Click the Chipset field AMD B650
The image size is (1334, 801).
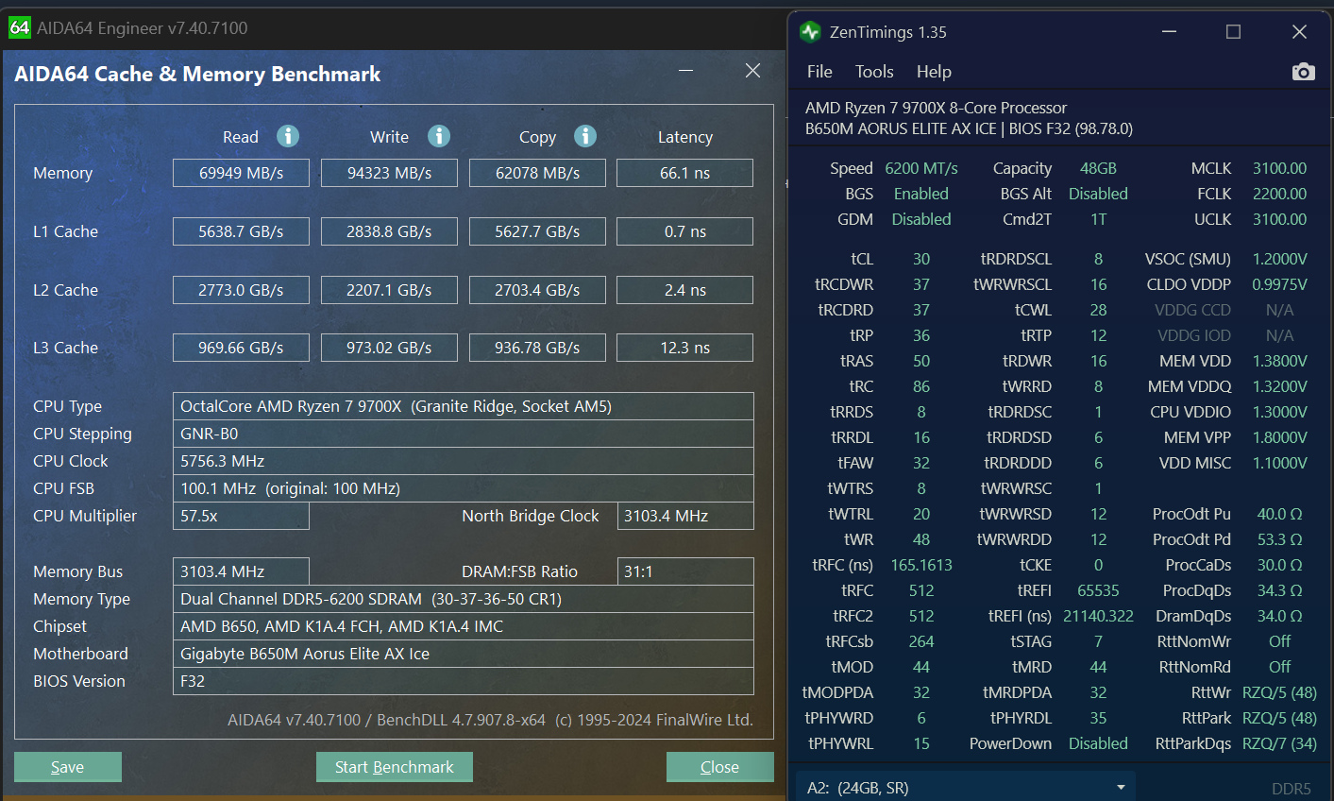pyautogui.click(x=464, y=626)
